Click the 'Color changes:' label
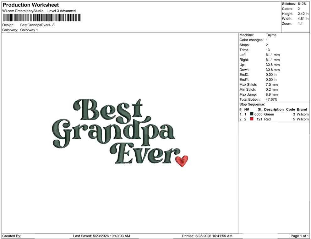 pos(251,40)
